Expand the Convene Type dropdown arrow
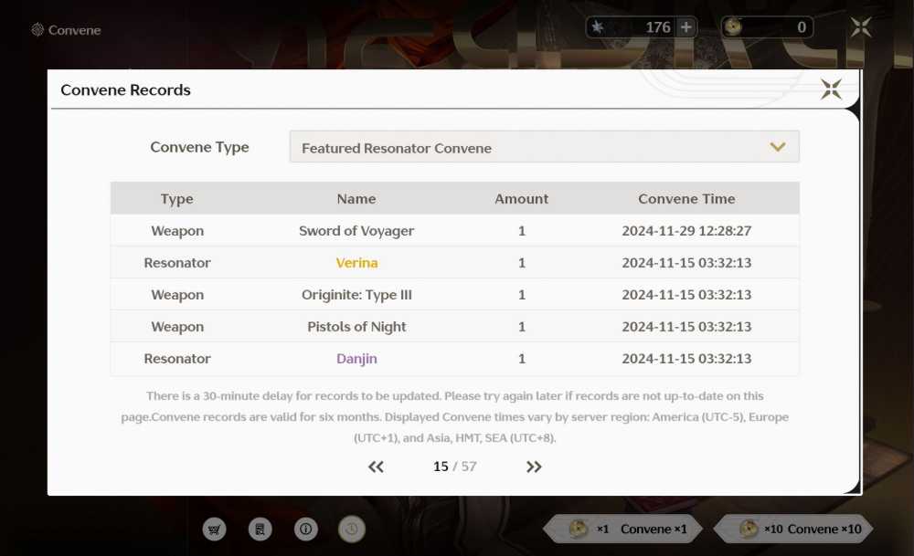 coord(778,147)
